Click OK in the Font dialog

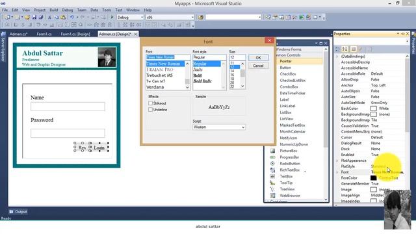pos(258,58)
